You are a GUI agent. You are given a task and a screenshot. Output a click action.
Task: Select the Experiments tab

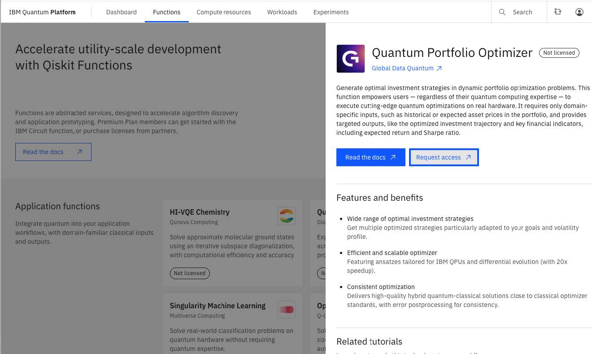331,12
